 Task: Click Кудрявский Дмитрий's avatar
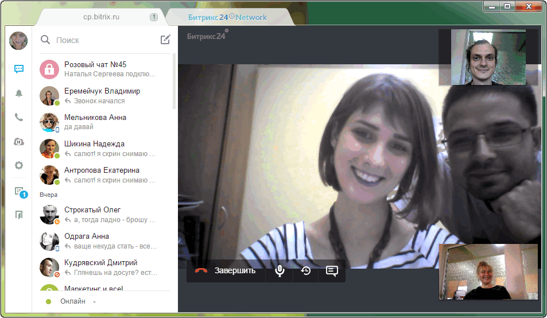pyautogui.click(x=49, y=267)
